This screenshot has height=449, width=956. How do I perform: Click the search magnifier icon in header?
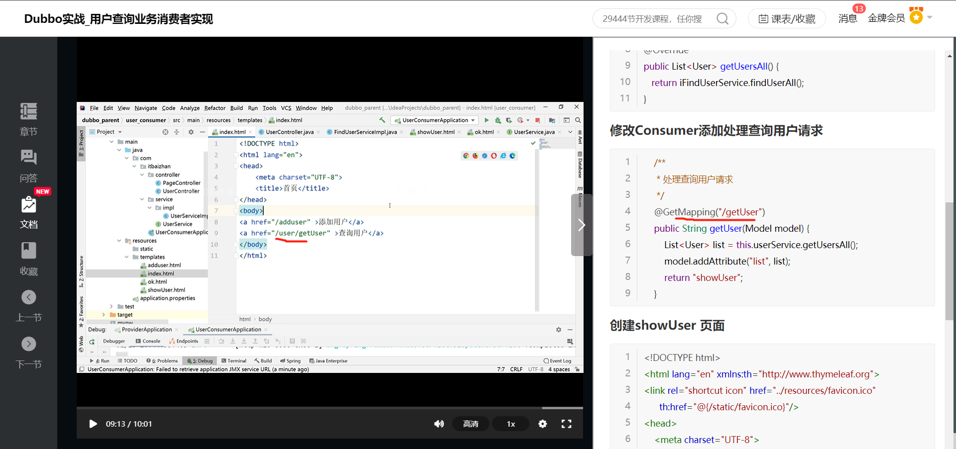(722, 19)
